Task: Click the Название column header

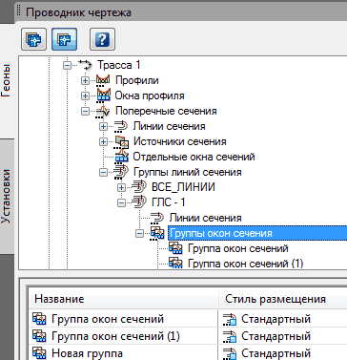Action: 123,299
